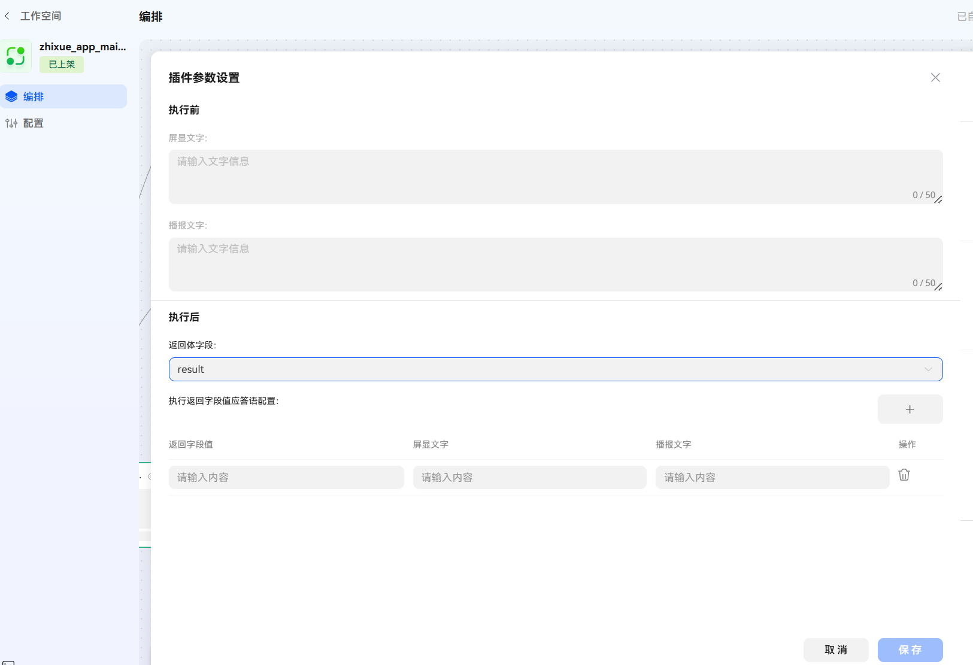Click the 取消 button
This screenshot has width=973, height=665.
click(x=835, y=649)
